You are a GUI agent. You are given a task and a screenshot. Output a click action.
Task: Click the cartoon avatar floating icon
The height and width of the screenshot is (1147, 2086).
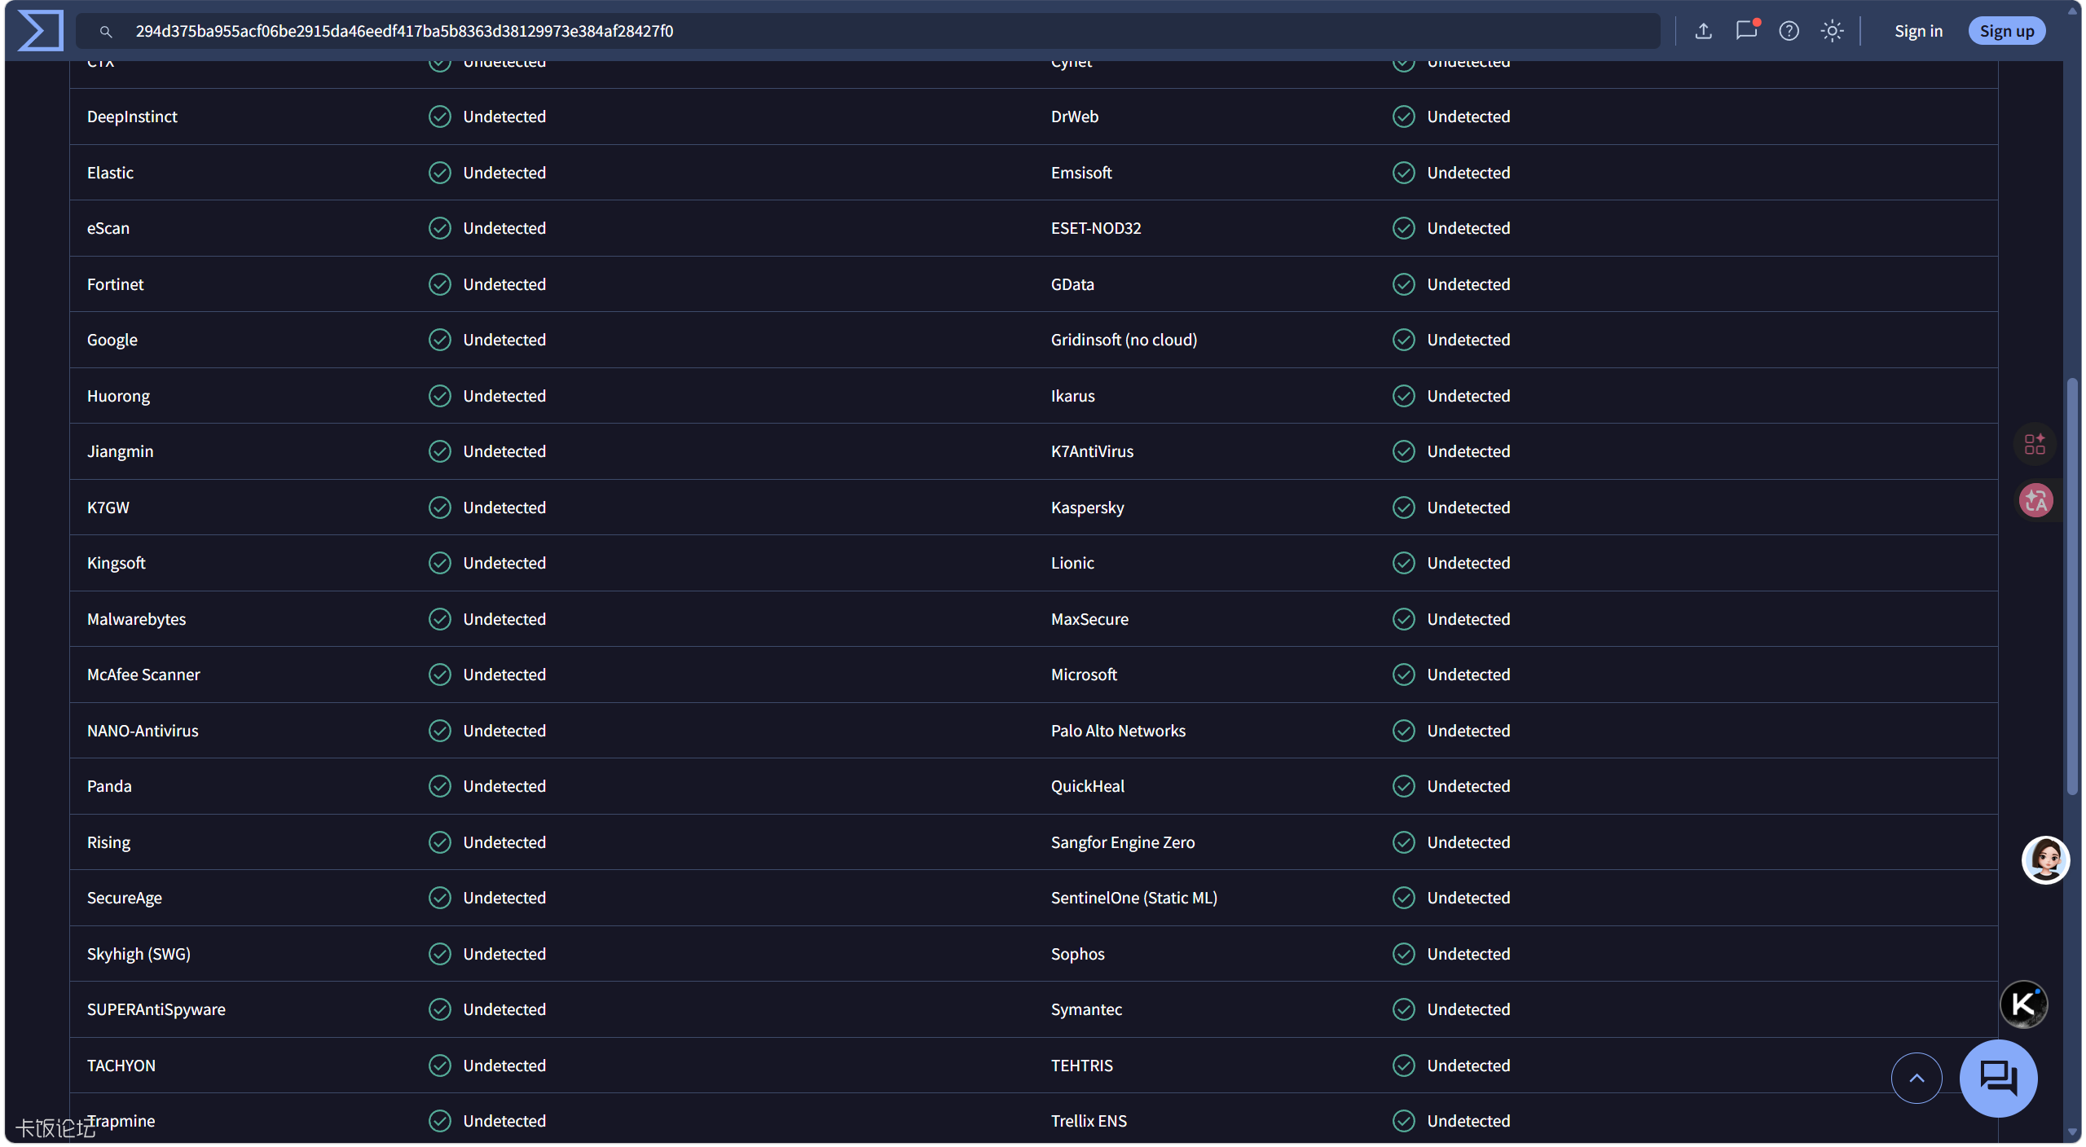tap(2045, 859)
